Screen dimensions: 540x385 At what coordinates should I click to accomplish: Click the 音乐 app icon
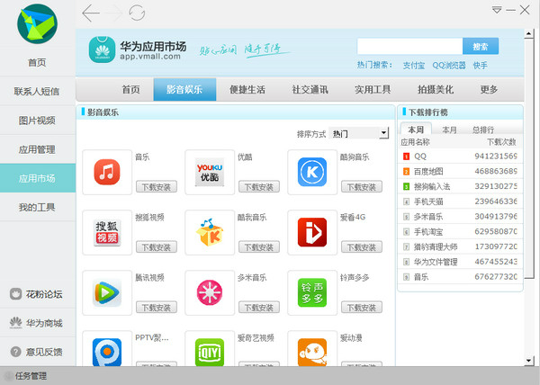107,172
